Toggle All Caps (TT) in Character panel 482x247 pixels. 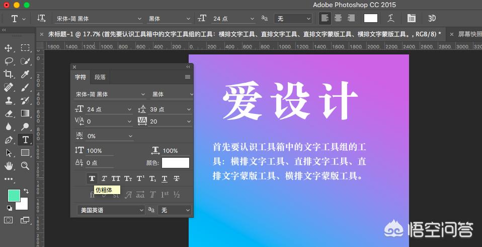tap(116, 178)
